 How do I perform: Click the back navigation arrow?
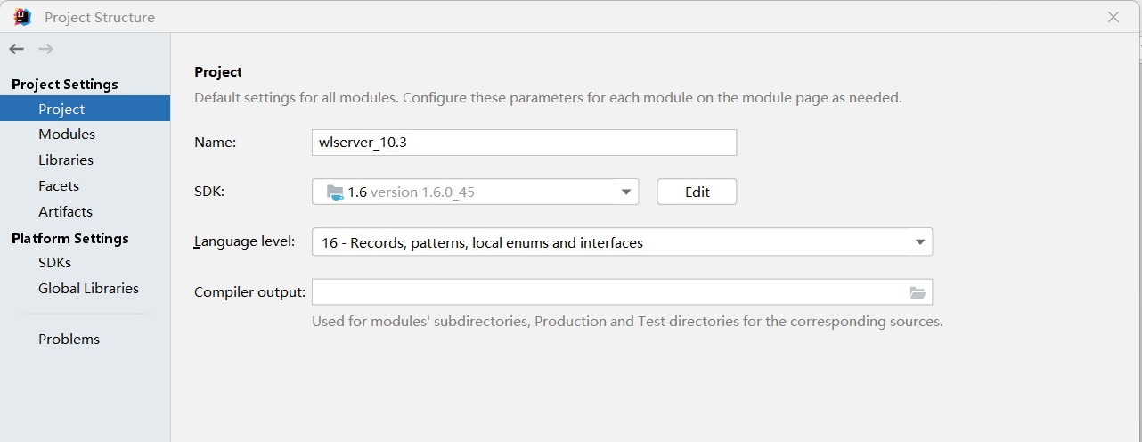click(x=16, y=49)
